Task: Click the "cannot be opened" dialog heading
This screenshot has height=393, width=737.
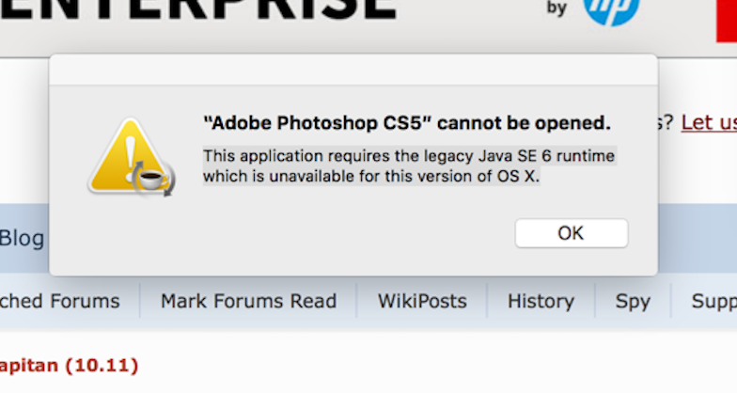Action: point(407,122)
